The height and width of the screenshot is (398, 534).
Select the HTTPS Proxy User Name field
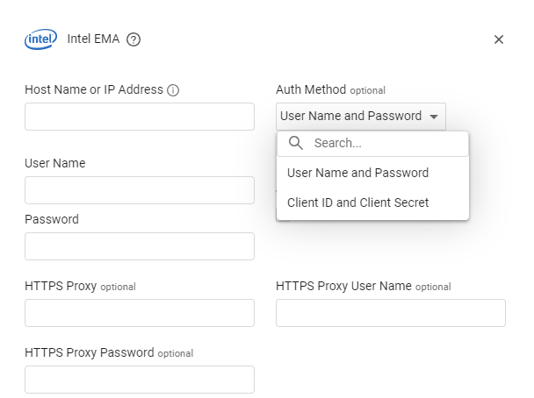(391, 313)
